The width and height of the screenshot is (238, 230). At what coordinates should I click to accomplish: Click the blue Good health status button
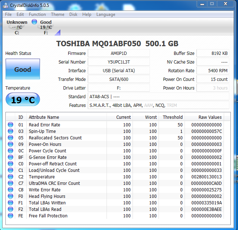click(x=23, y=69)
